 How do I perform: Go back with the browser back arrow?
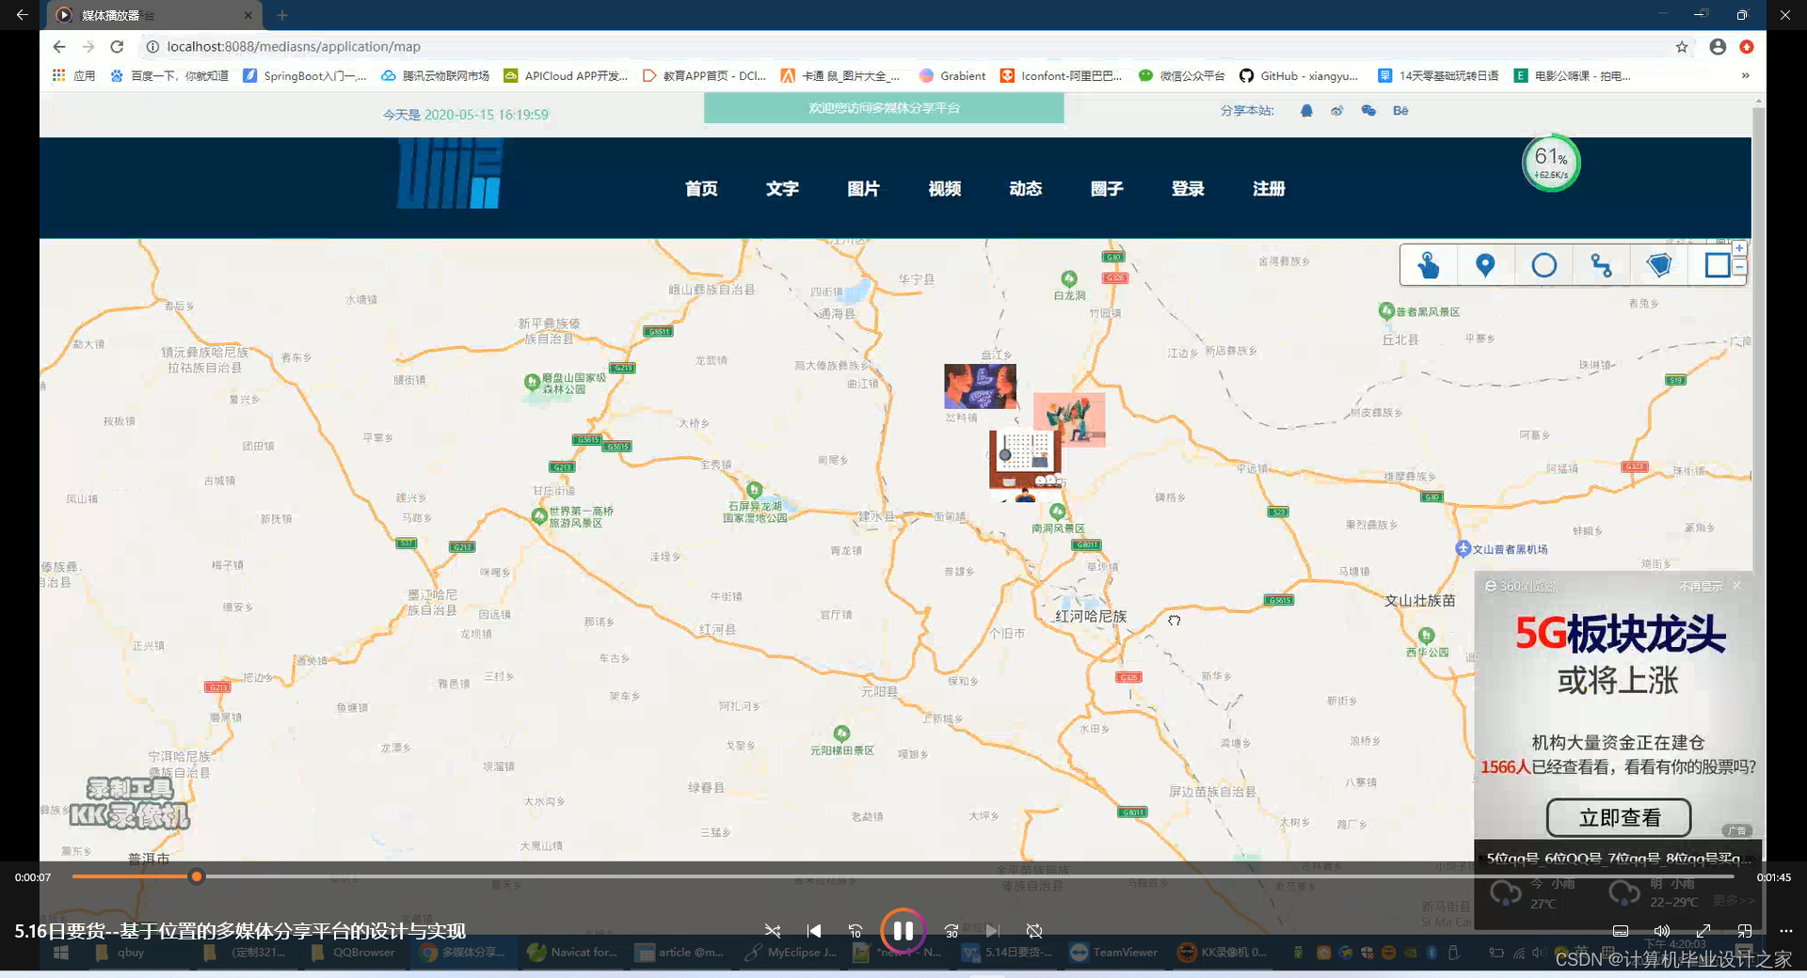point(59,46)
